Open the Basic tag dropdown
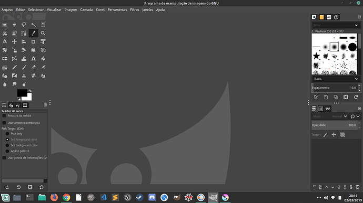 [x=356, y=79]
